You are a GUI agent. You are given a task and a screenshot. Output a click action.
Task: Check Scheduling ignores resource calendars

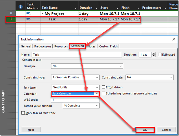(104, 93)
